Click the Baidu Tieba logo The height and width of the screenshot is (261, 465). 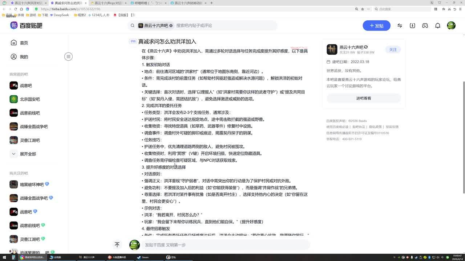26,25
